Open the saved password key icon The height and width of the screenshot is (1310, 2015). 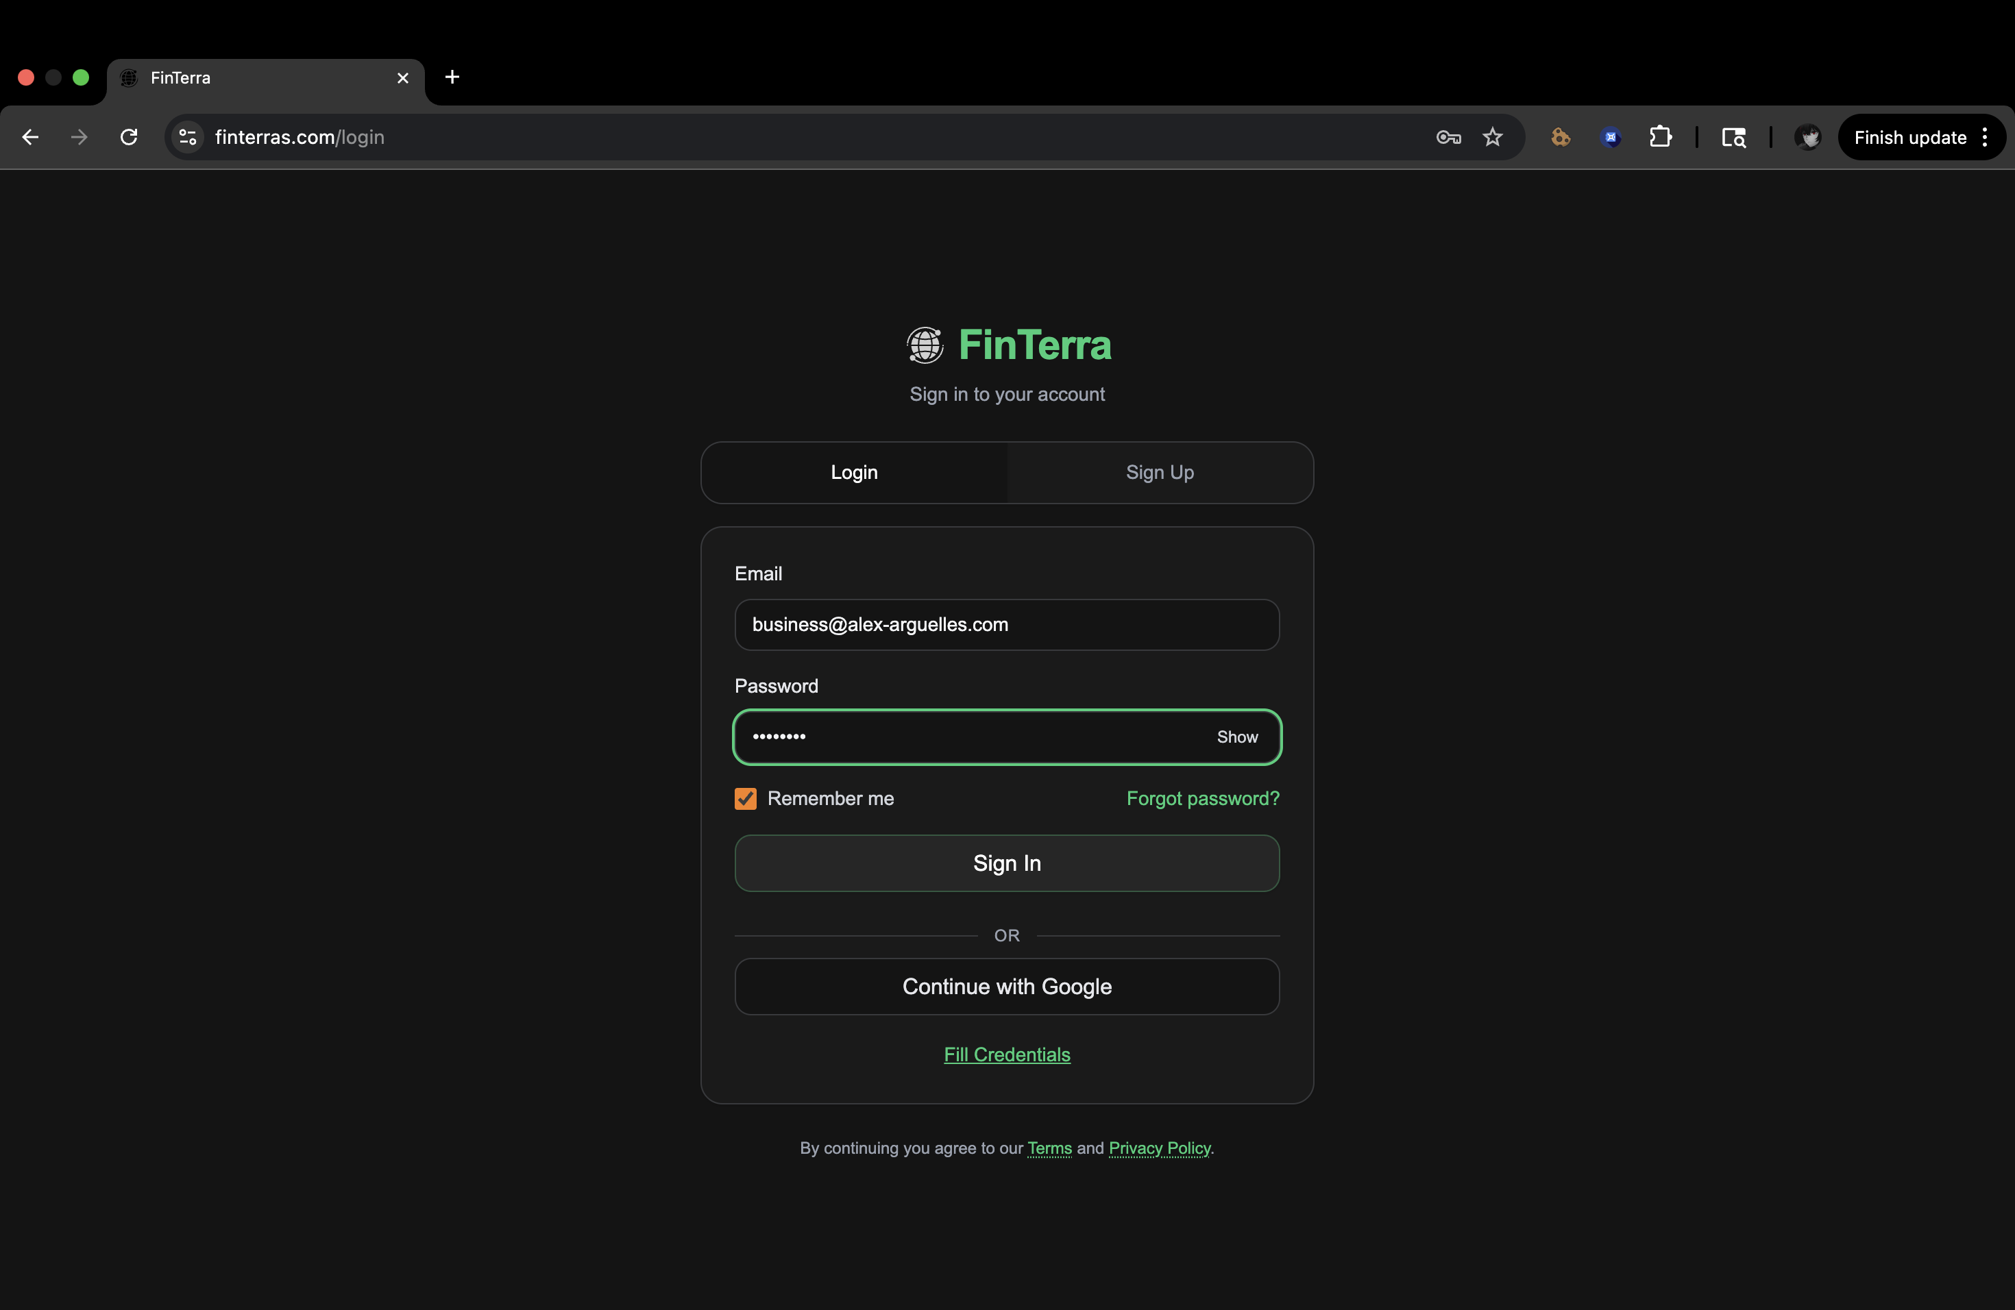[x=1448, y=137]
